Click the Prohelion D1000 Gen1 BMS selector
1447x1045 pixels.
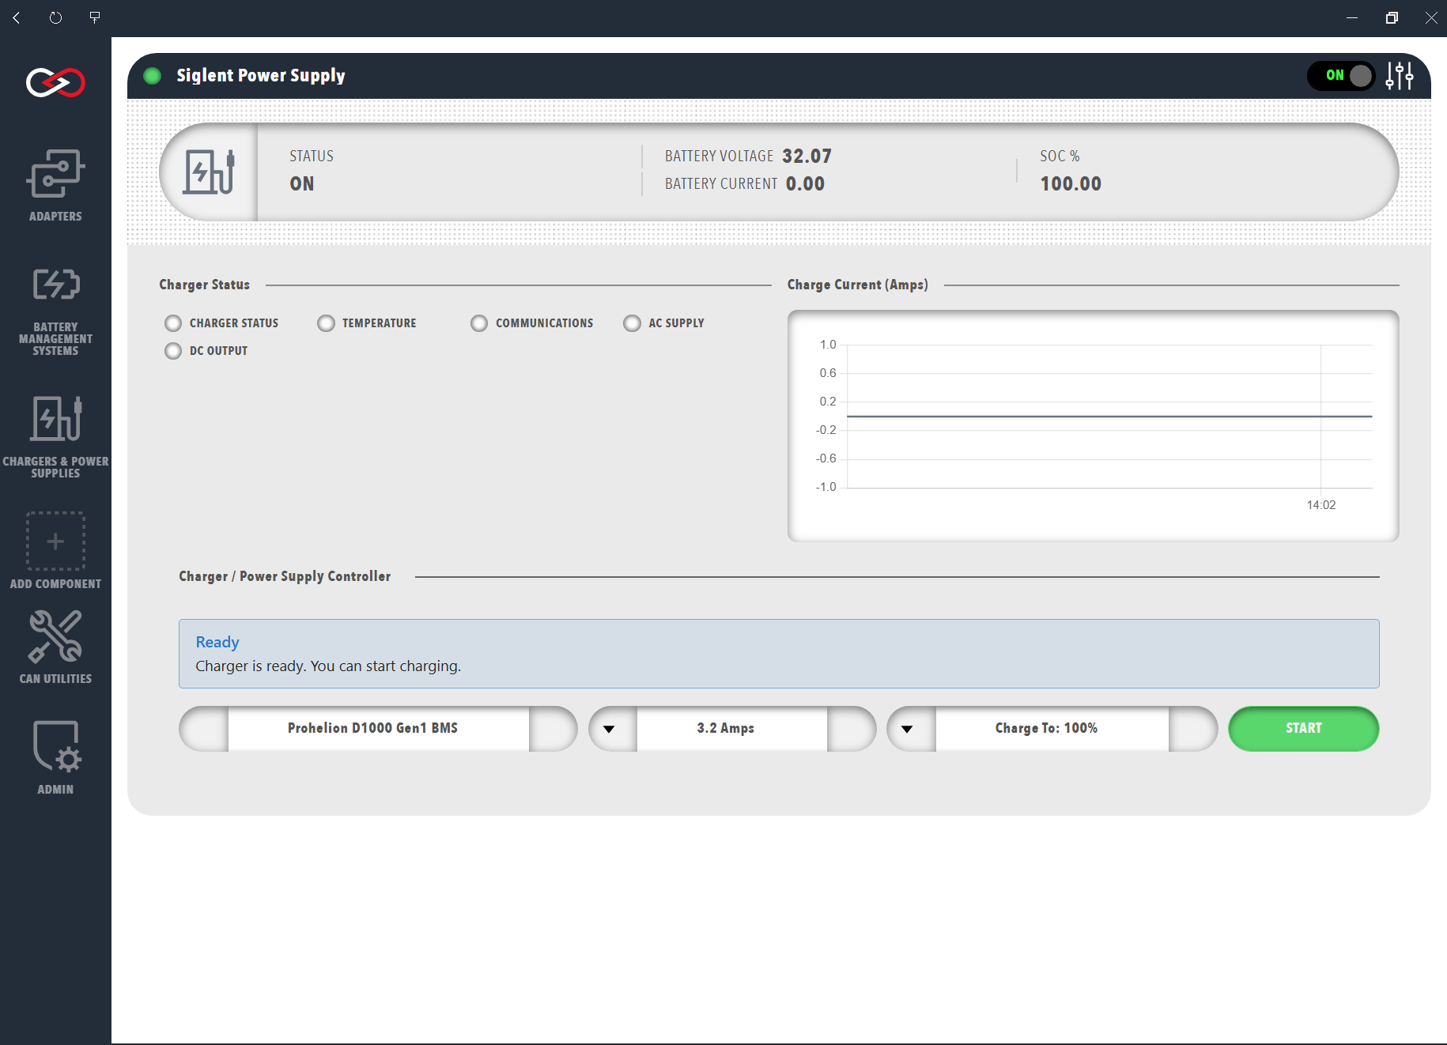(379, 729)
